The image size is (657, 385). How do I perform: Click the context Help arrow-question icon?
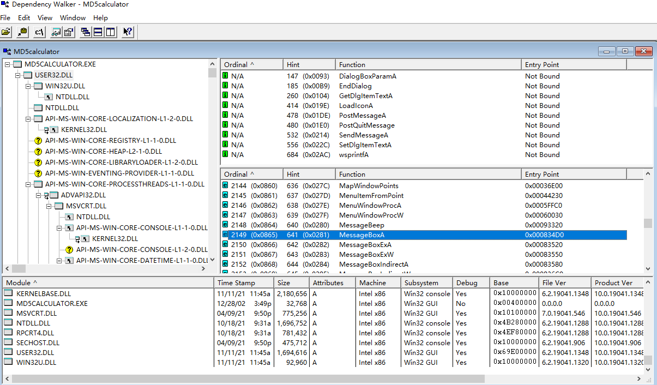pyautogui.click(x=128, y=32)
